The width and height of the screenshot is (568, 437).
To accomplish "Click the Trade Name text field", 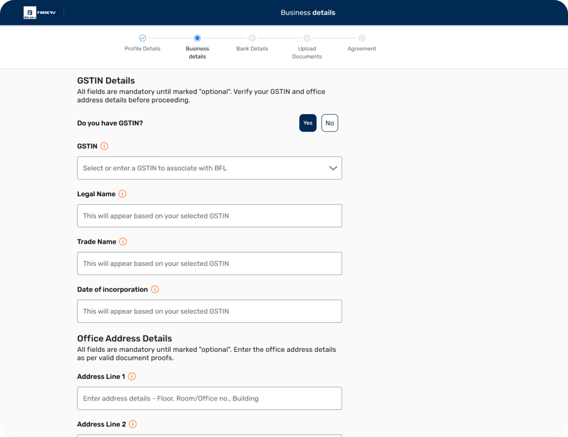I will [209, 264].
